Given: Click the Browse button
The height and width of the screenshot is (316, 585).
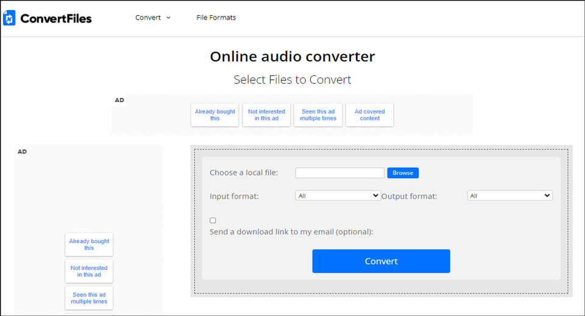Looking at the screenshot, I should tap(403, 173).
